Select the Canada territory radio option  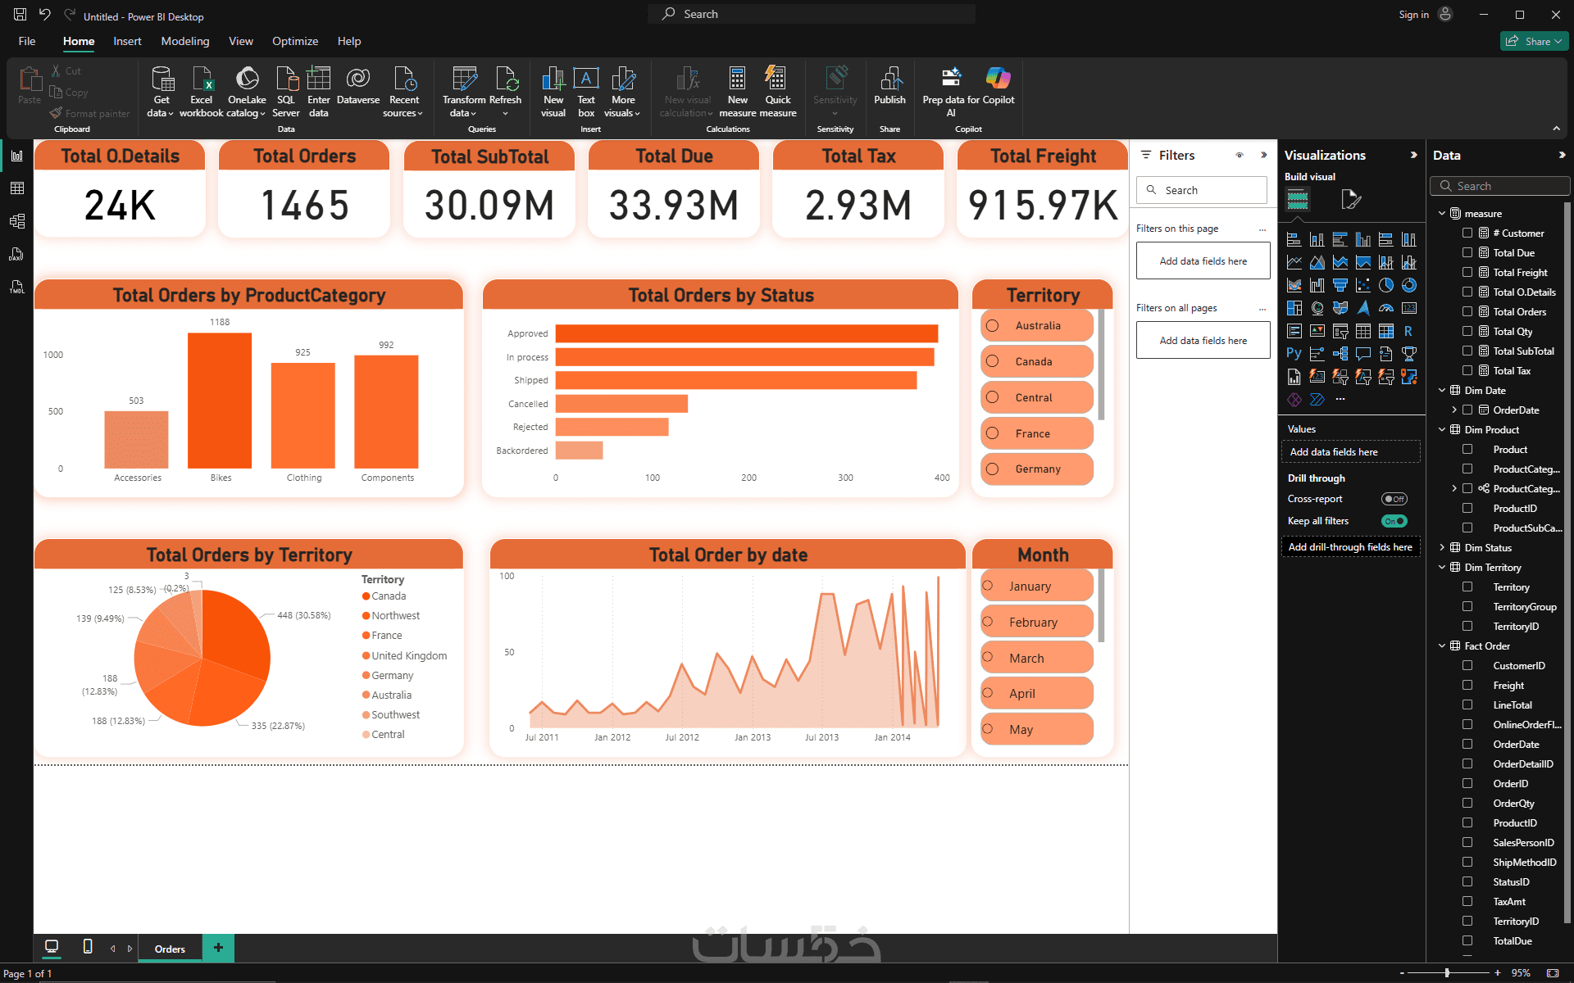[993, 361]
